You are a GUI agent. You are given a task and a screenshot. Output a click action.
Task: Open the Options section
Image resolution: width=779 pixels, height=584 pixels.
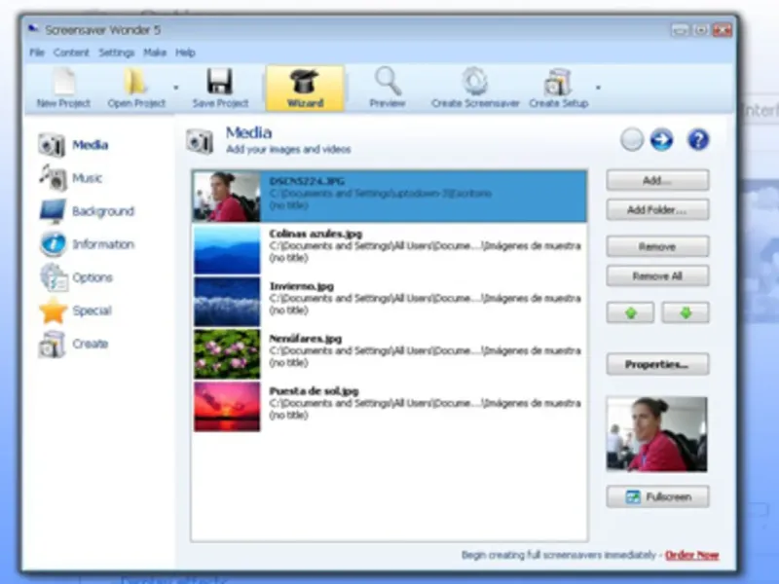76,277
